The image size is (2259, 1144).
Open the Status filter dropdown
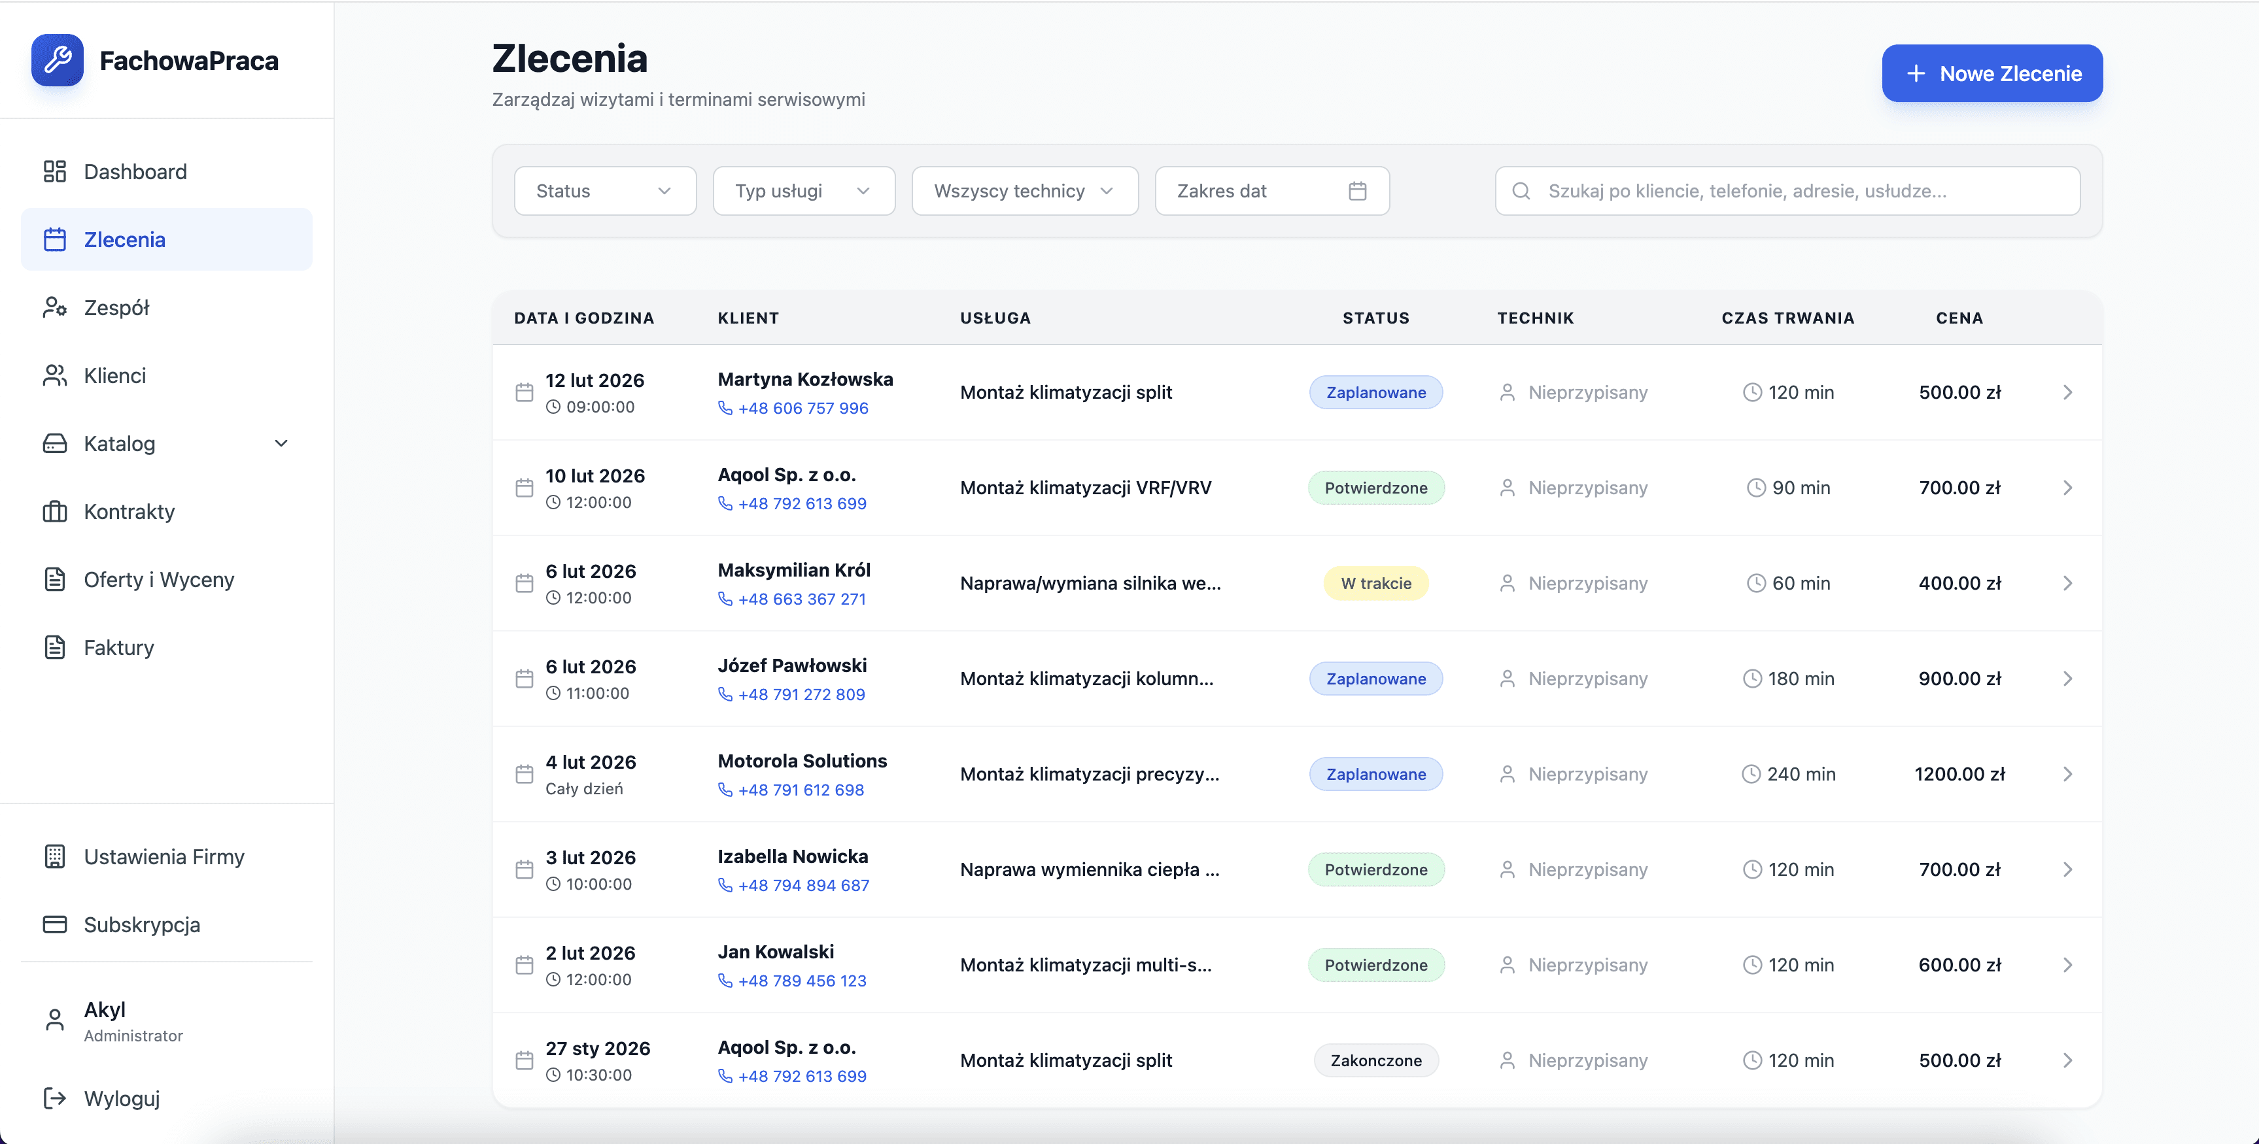click(x=604, y=190)
